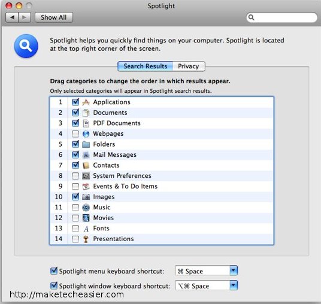The height and width of the screenshot is (304, 321).
Task: Uncheck the Applications checkbox
Action: click(x=75, y=102)
